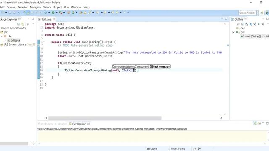
Task: Click the Open Task folder icon
Action: click(85, 13)
